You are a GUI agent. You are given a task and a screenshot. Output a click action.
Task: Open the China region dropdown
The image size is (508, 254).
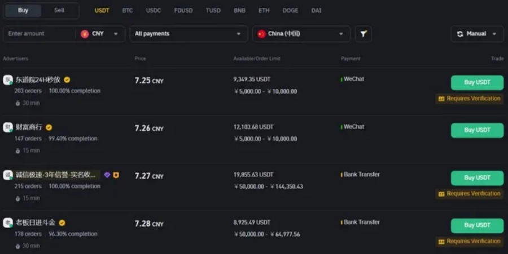301,34
